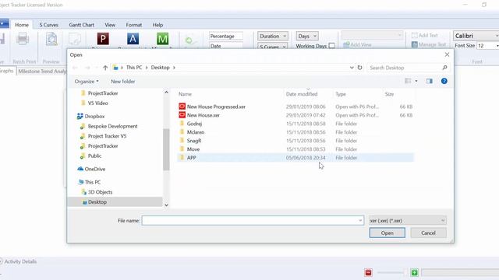Sort by the Name column header
This screenshot has width=499, height=280.
[185, 94]
